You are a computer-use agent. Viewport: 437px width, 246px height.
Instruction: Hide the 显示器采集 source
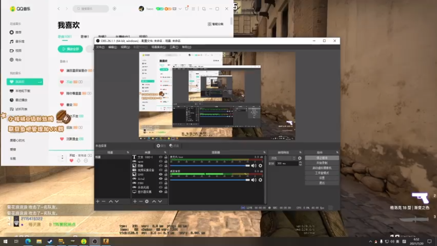(x=161, y=192)
